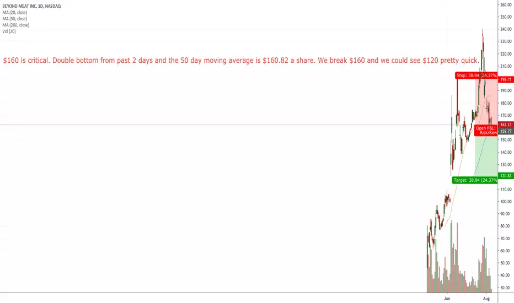Screen dimensions: 514x303
Task: Click the 162.23 red price tag
Action: [506, 125]
